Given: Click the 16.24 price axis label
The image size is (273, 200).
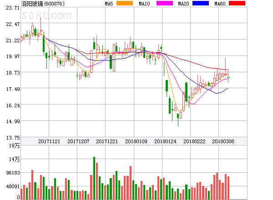Looking at the screenshot, I should click(13, 105).
